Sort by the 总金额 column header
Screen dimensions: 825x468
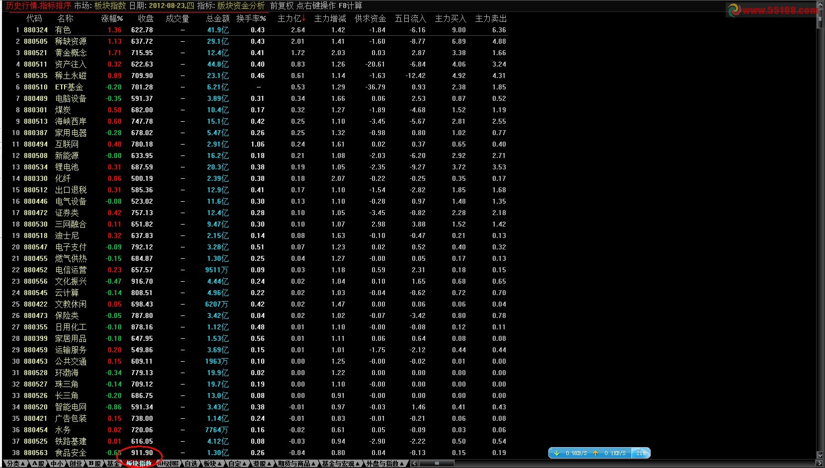[218, 18]
